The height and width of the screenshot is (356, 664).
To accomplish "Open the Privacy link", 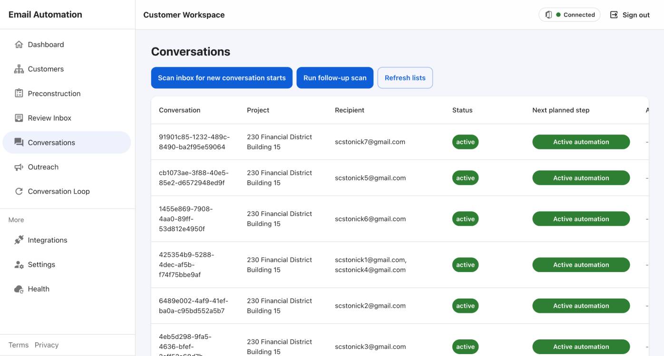I will tap(47, 345).
